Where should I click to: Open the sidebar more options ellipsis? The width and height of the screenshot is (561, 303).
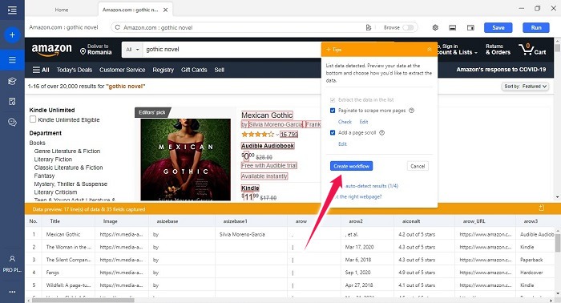12,292
